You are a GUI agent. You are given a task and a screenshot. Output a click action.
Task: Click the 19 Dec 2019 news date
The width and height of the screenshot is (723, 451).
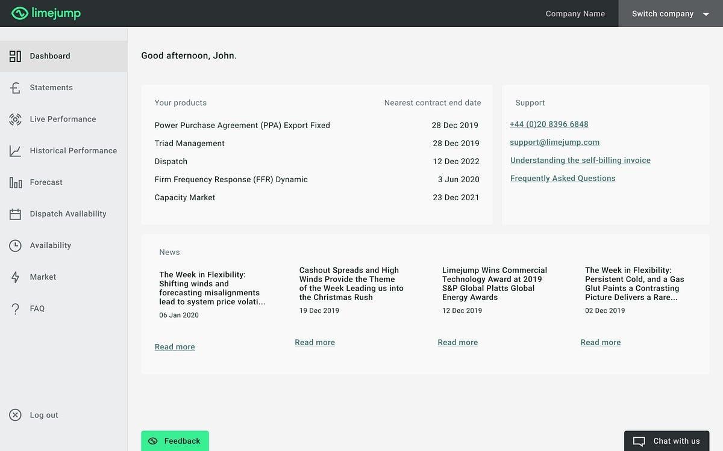pos(319,311)
